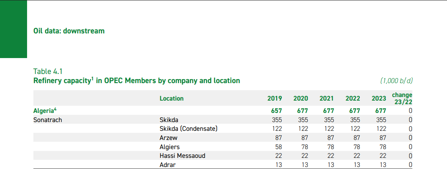Image resolution: width=447 pixels, height=169 pixels.
Task: Click the 'Oil data: downstream' heading
Action: click(x=69, y=31)
